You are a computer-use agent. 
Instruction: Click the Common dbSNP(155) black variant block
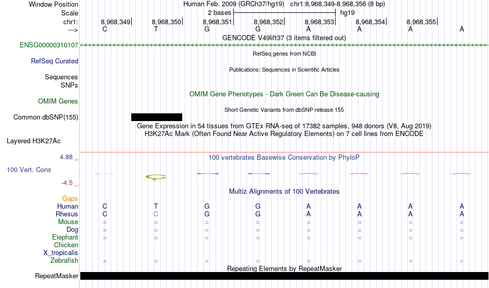[156, 117]
